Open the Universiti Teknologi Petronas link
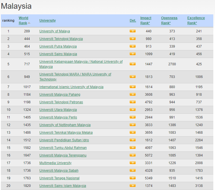Image resolution: width=215 pixels, height=190 pixels. pyautogui.click(x=61, y=102)
